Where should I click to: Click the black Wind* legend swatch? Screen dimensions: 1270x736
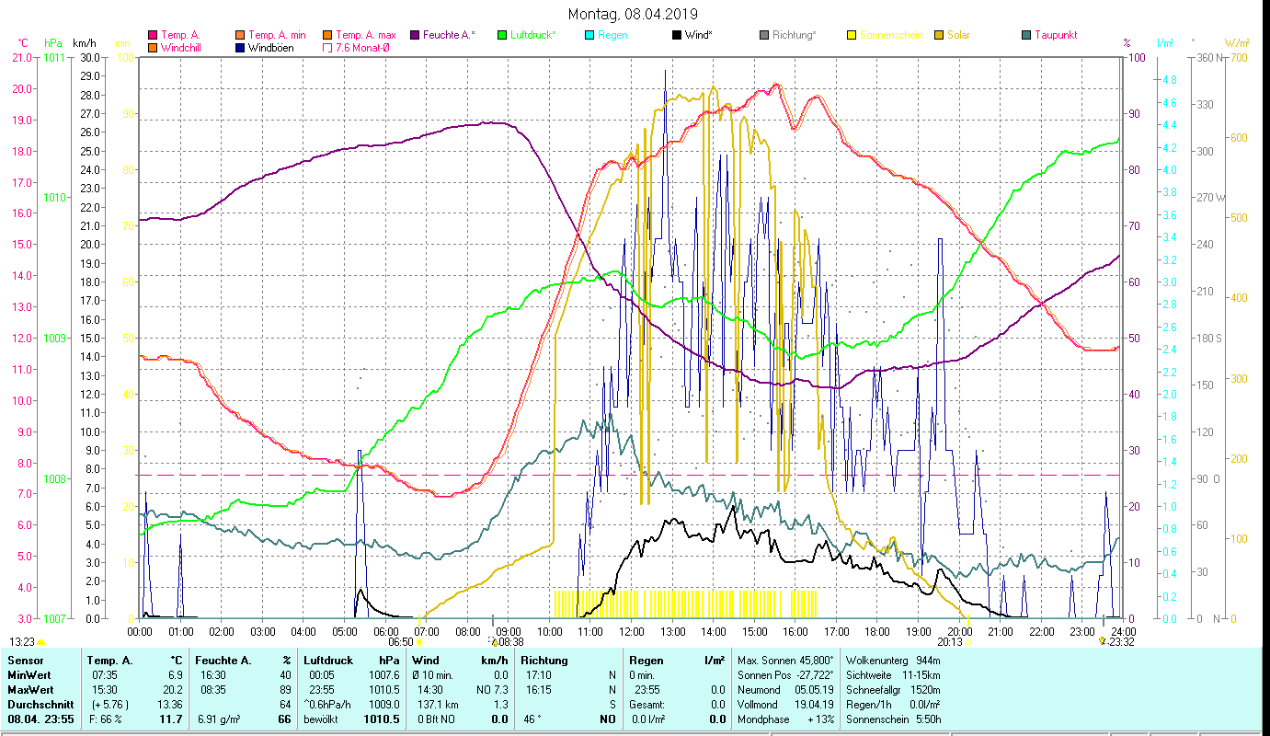click(x=676, y=36)
